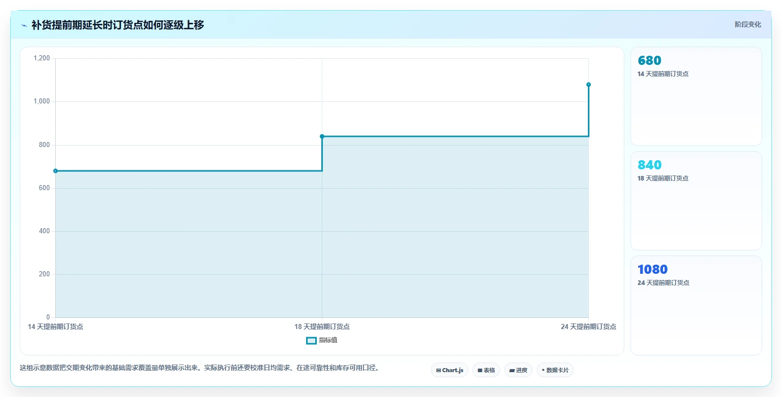
Task: Select the 进度 tag
Action: 518,370
